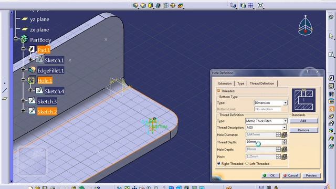Click the Preview button
This screenshot has width=336, height=189.
311,175
